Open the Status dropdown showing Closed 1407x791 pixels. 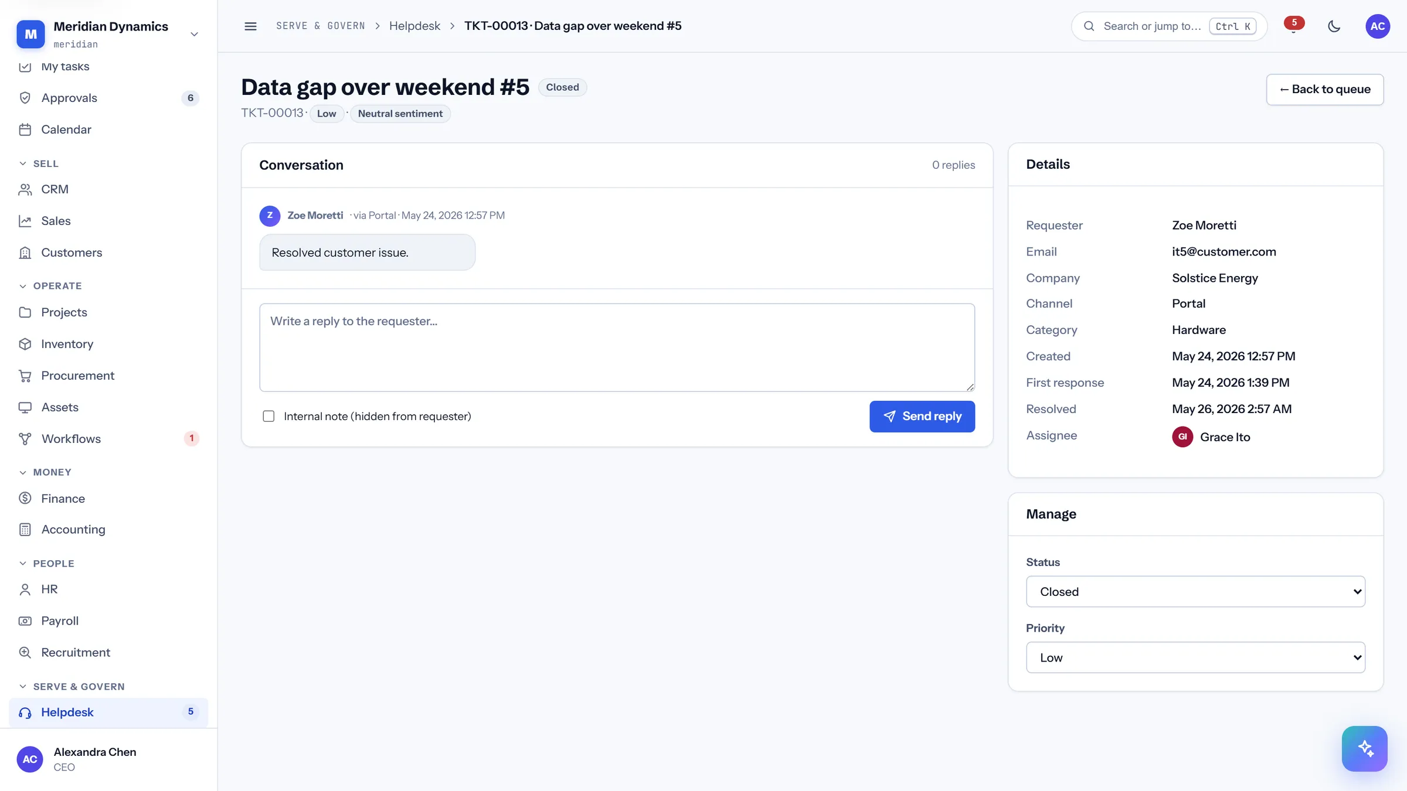(1195, 592)
